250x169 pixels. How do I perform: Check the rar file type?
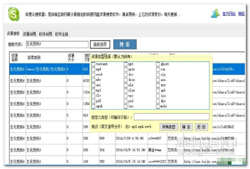coord(158,70)
